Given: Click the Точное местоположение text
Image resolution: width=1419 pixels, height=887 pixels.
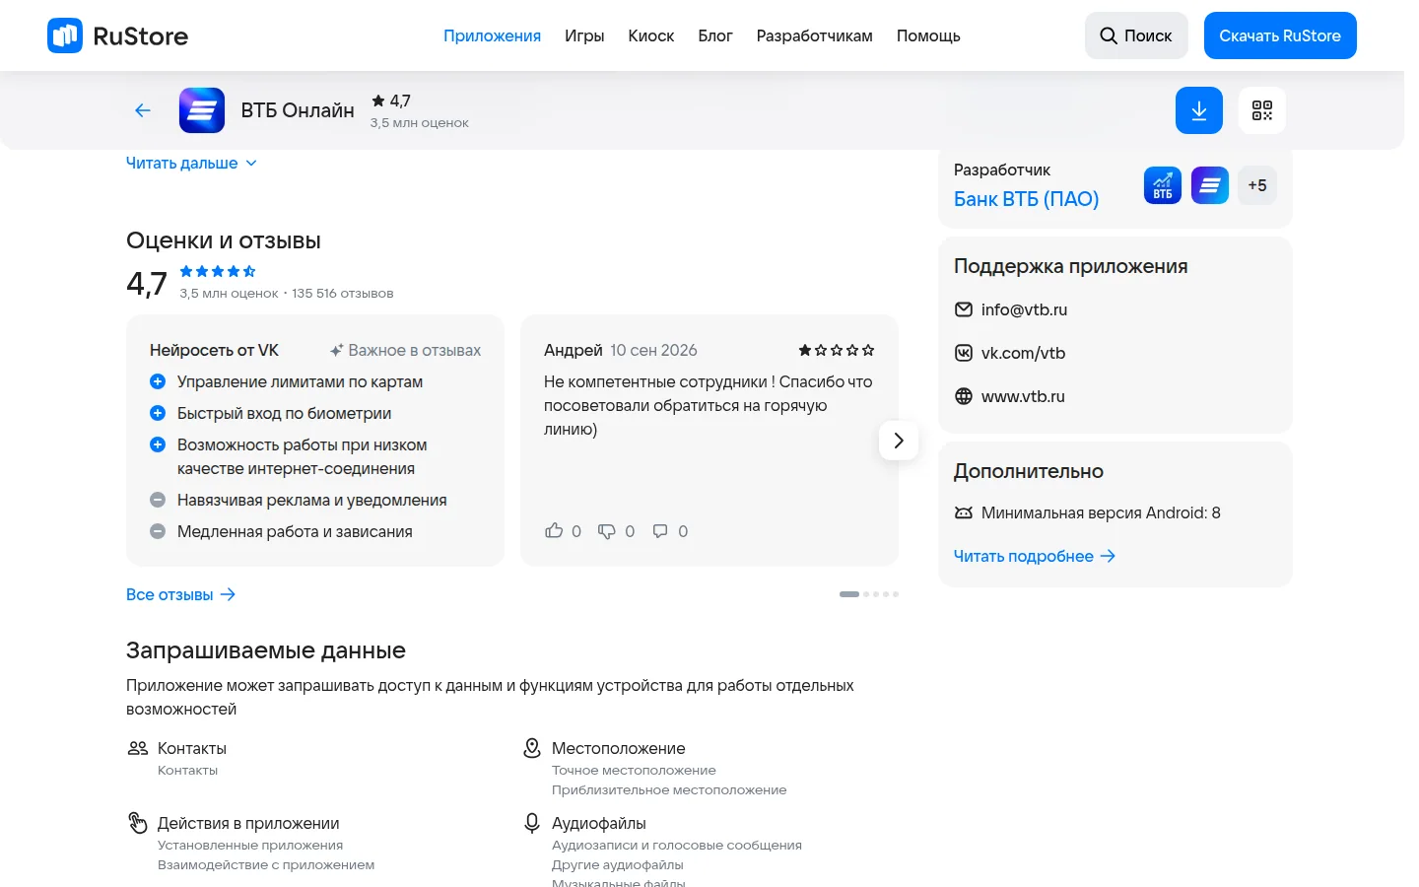Looking at the screenshot, I should point(634,770).
